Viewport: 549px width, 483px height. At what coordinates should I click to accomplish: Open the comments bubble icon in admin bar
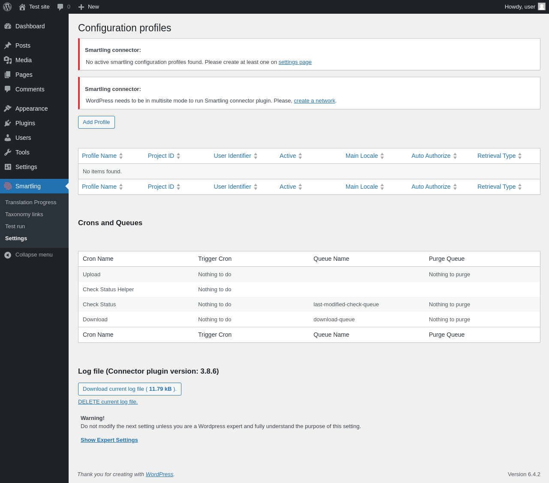pyautogui.click(x=60, y=7)
